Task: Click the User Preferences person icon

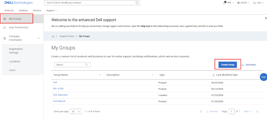Action: tap(5, 27)
